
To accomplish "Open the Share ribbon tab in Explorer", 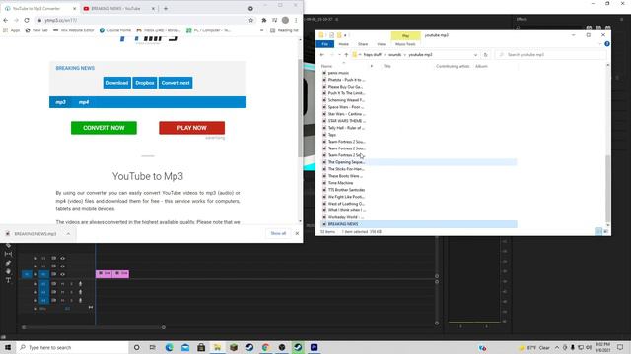I will [363, 44].
